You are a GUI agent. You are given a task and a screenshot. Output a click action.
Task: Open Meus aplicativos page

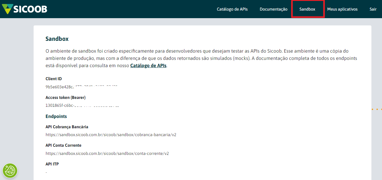342,9
